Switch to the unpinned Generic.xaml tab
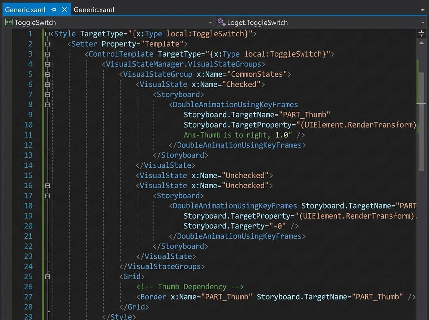Viewport: 429px width, 320px height. 94,10
